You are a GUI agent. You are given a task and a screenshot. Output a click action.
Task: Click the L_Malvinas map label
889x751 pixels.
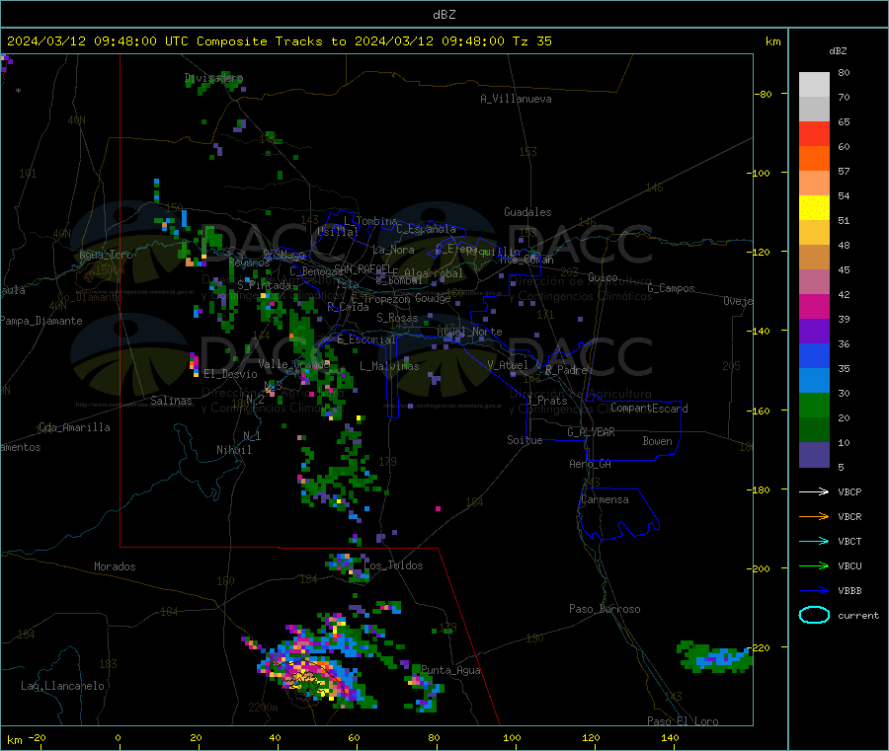pyautogui.click(x=389, y=366)
